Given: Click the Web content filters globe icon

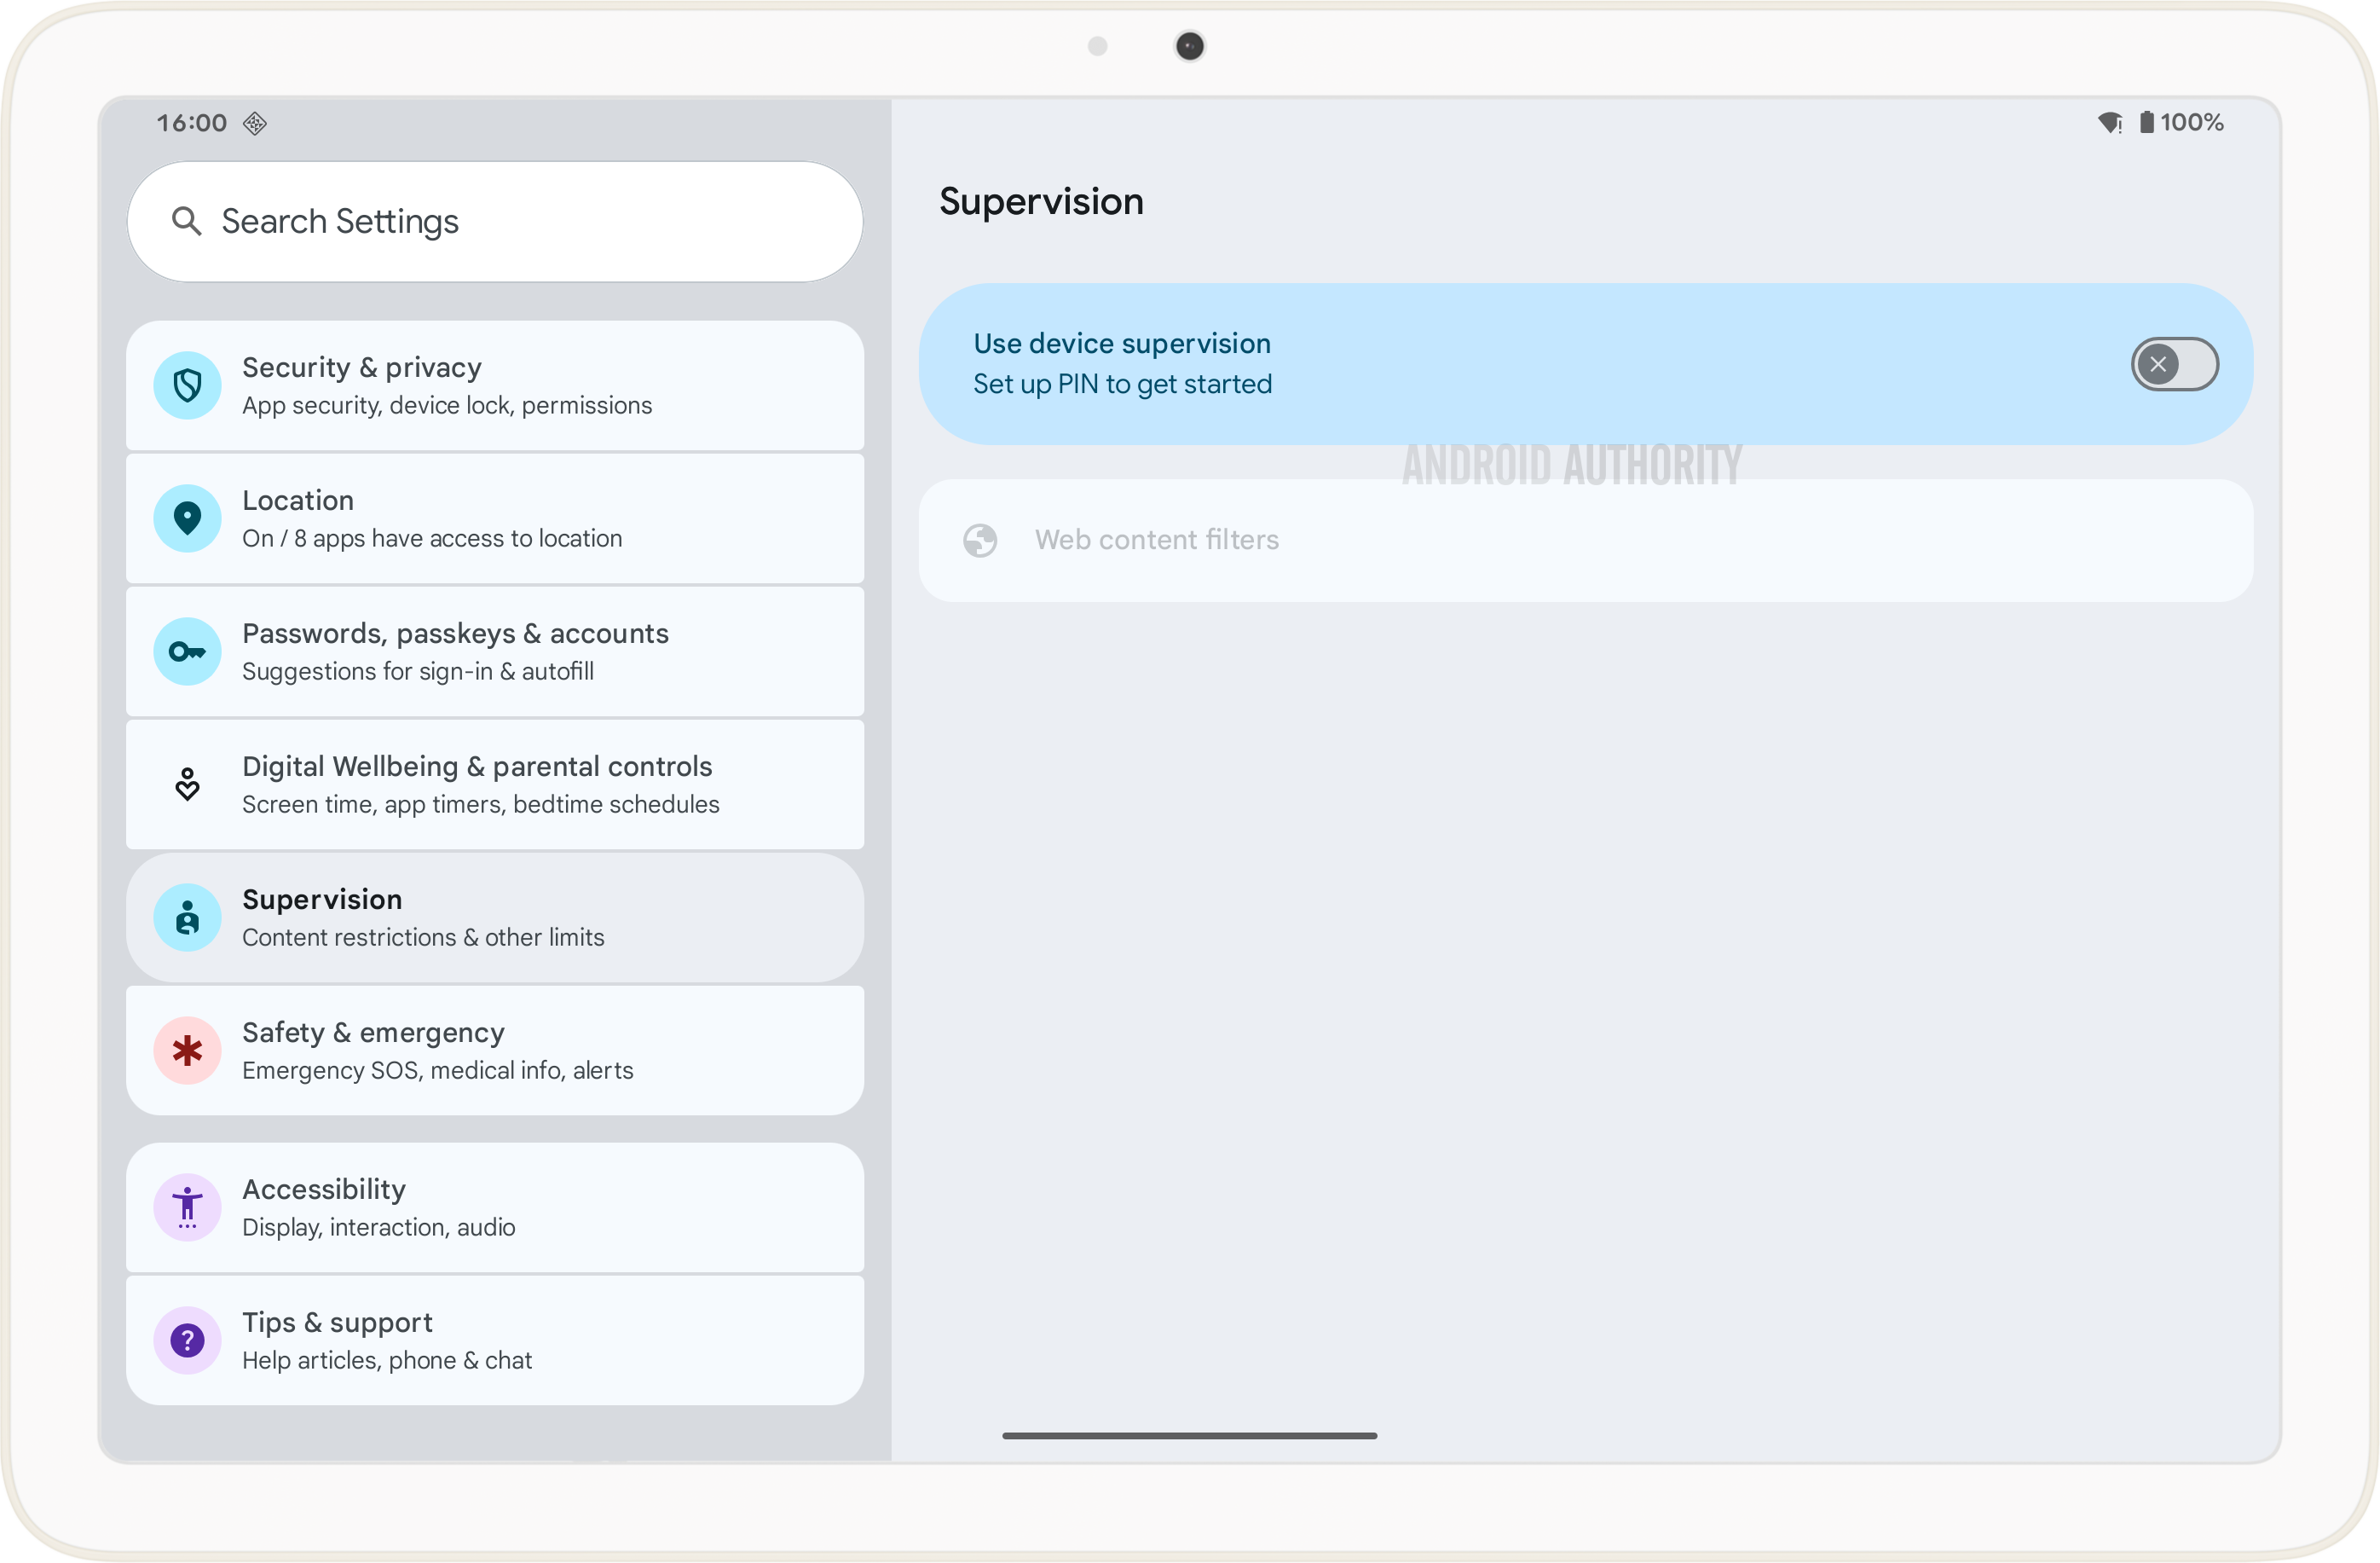Looking at the screenshot, I should (980, 540).
